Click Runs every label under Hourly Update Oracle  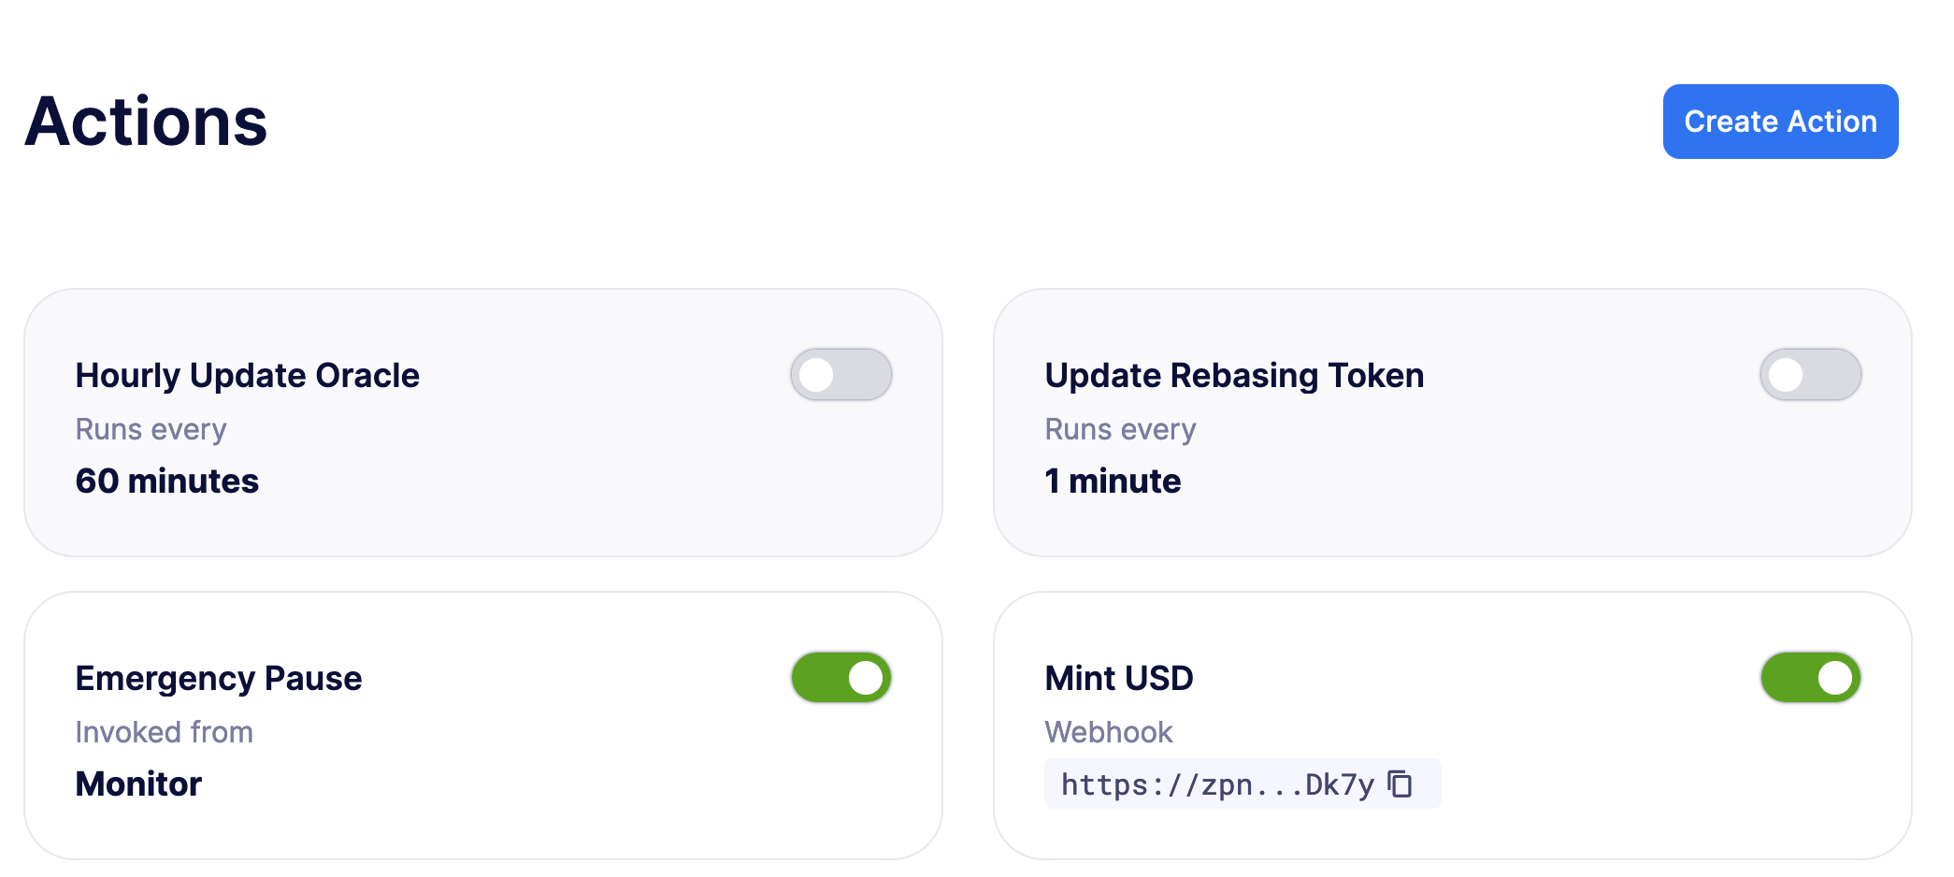click(151, 429)
